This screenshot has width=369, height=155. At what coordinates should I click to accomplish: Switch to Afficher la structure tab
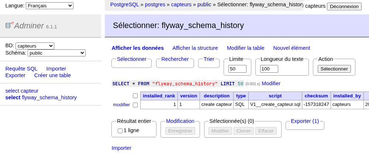click(x=195, y=48)
